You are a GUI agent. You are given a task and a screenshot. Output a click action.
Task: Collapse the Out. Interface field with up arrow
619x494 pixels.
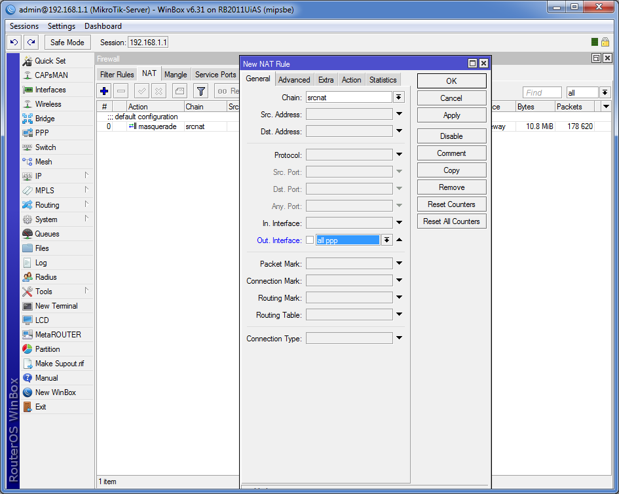pos(399,240)
